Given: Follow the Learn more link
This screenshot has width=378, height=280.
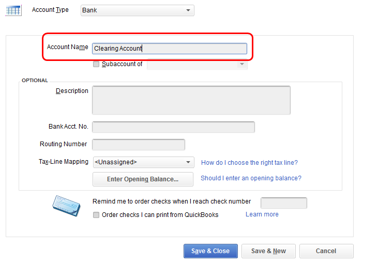Looking at the screenshot, I should point(262,214).
